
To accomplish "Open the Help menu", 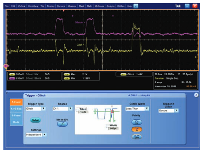I will 129,6.
